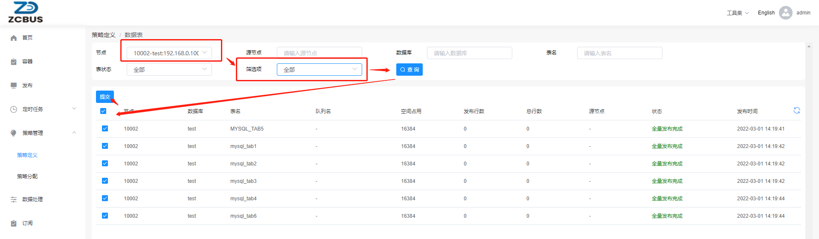Image resolution: width=819 pixels, height=239 pixels.
Task: Click the 数据处理 sliders icon
Action: 14,199
